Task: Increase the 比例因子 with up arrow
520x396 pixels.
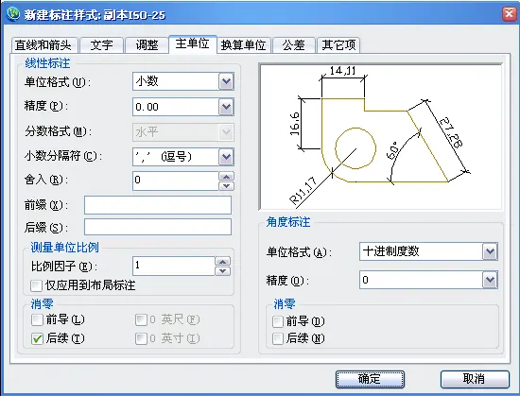Action: (x=222, y=262)
